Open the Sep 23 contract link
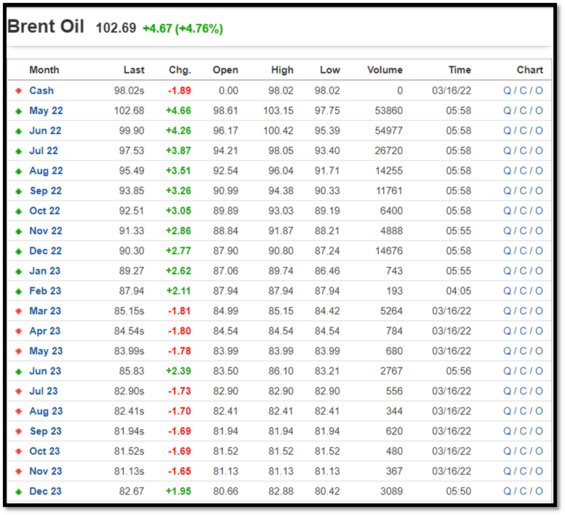Screen dimensions: 565x515 [x=46, y=431]
